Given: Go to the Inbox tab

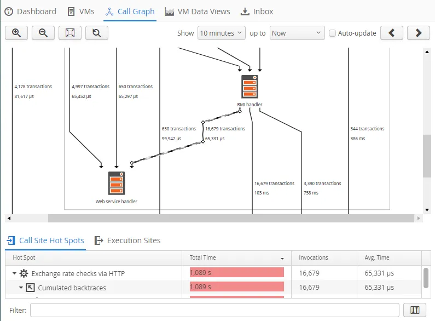Looking at the screenshot, I should [x=257, y=12].
